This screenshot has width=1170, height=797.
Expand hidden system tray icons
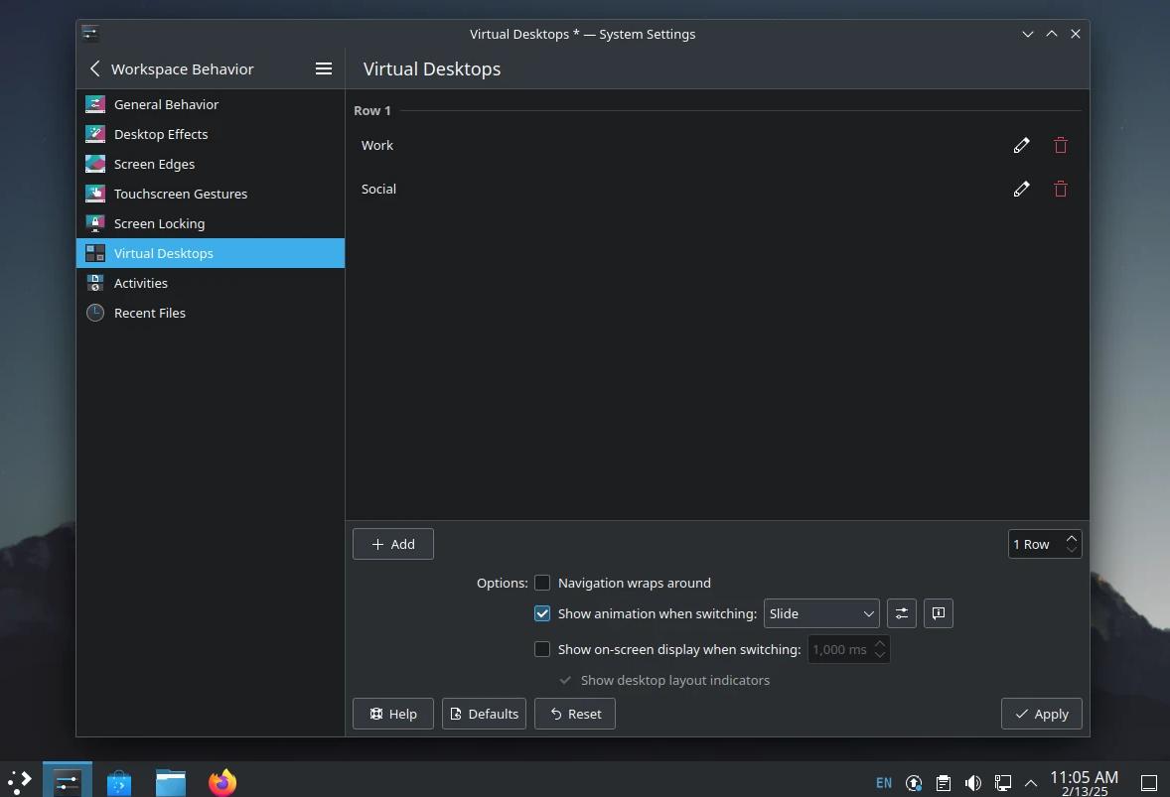tap(1031, 783)
